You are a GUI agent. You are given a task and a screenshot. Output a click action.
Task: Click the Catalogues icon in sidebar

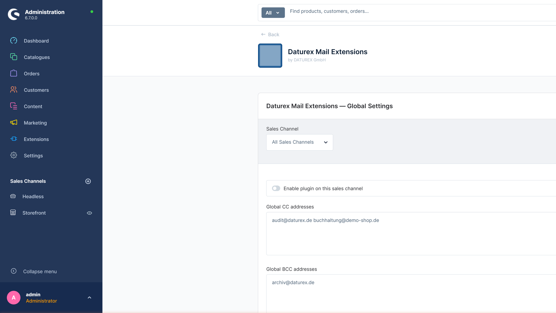click(x=14, y=57)
